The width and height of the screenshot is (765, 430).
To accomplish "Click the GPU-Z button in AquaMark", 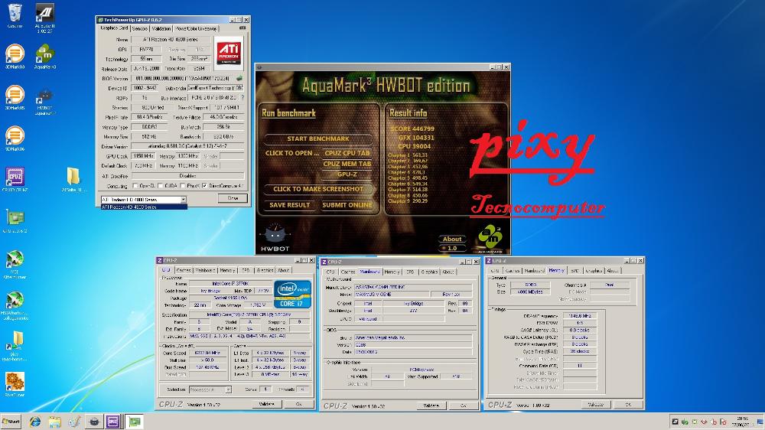I will [x=347, y=174].
